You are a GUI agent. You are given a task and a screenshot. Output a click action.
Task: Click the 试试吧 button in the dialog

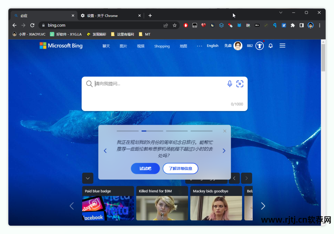[x=145, y=168]
